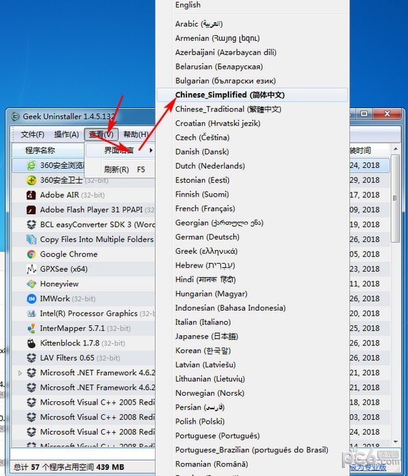Click the Copy Files Into Multiple Folders icon
Image resolution: width=408 pixels, height=476 pixels.
(x=31, y=239)
